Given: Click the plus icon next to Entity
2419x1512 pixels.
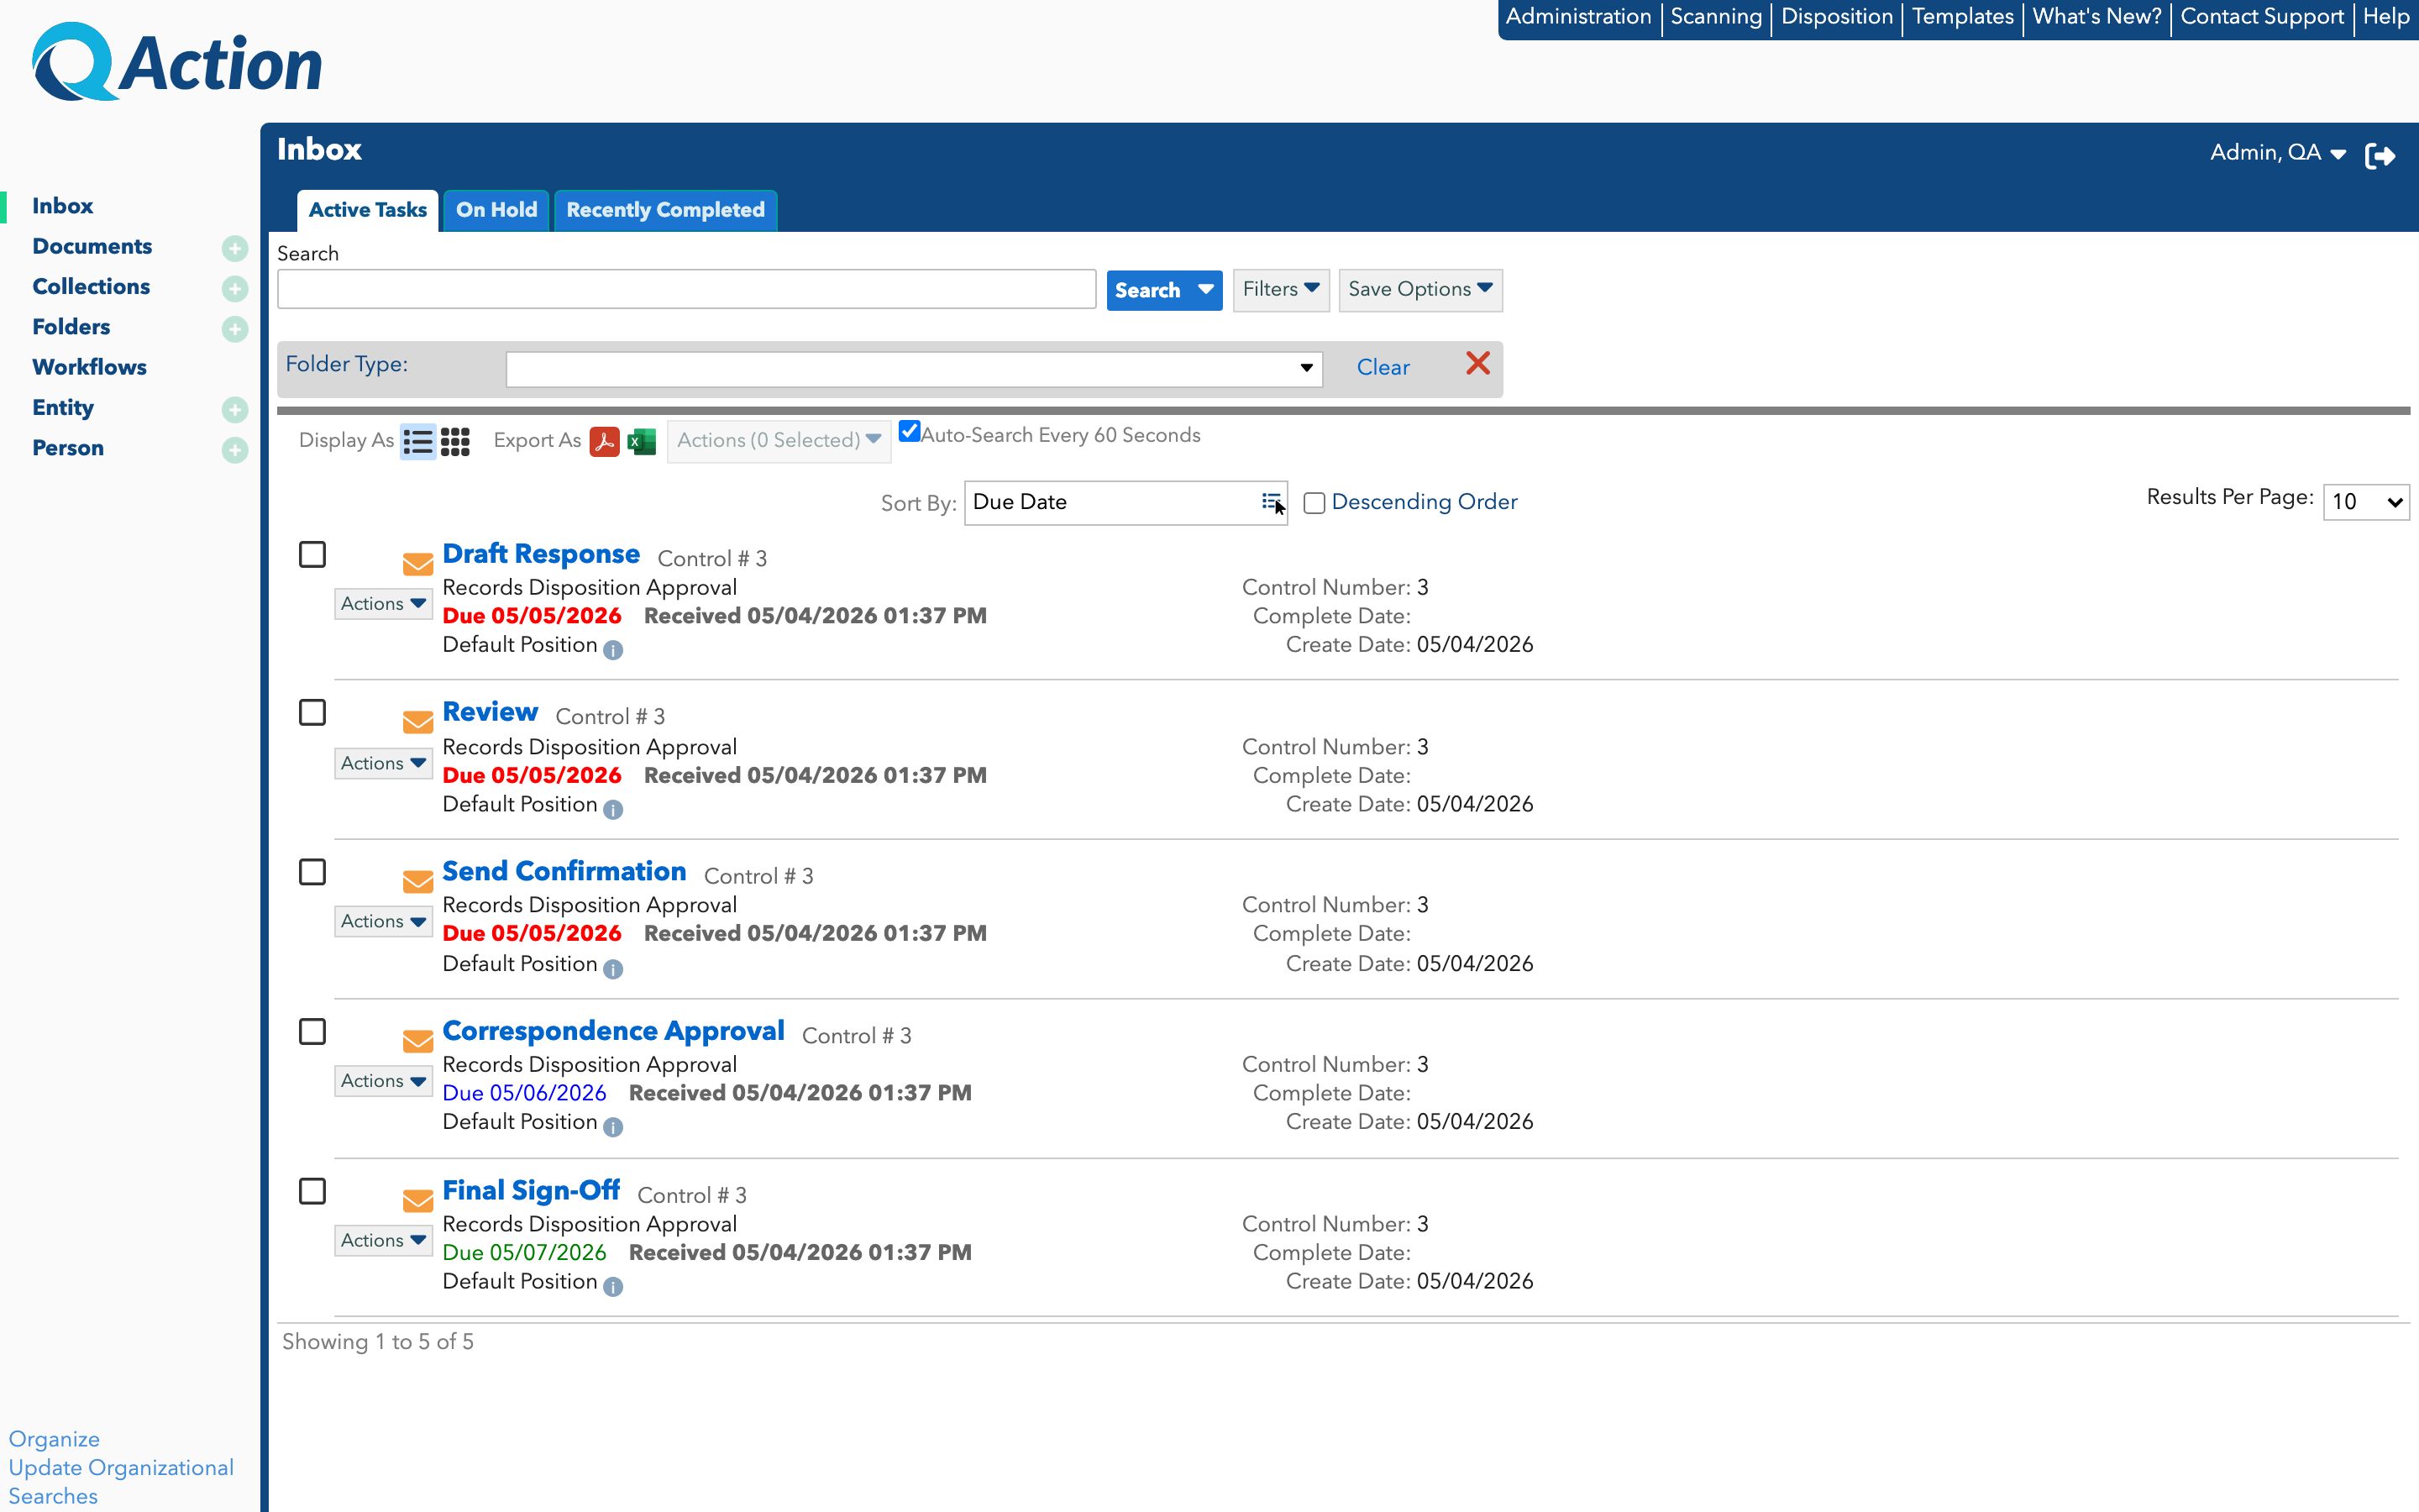Looking at the screenshot, I should [235, 409].
